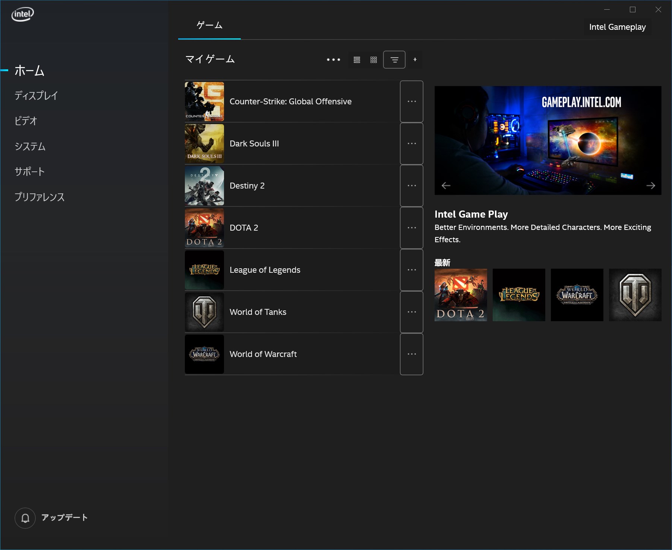This screenshot has width=672, height=550.
Task: Open the ディスプレイ settings page
Action: [x=36, y=96]
